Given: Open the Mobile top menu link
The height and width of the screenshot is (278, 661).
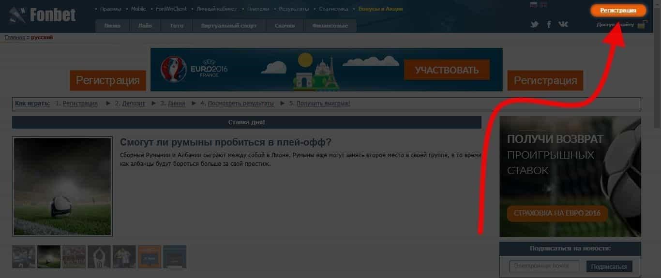Looking at the screenshot, I should (138, 9).
